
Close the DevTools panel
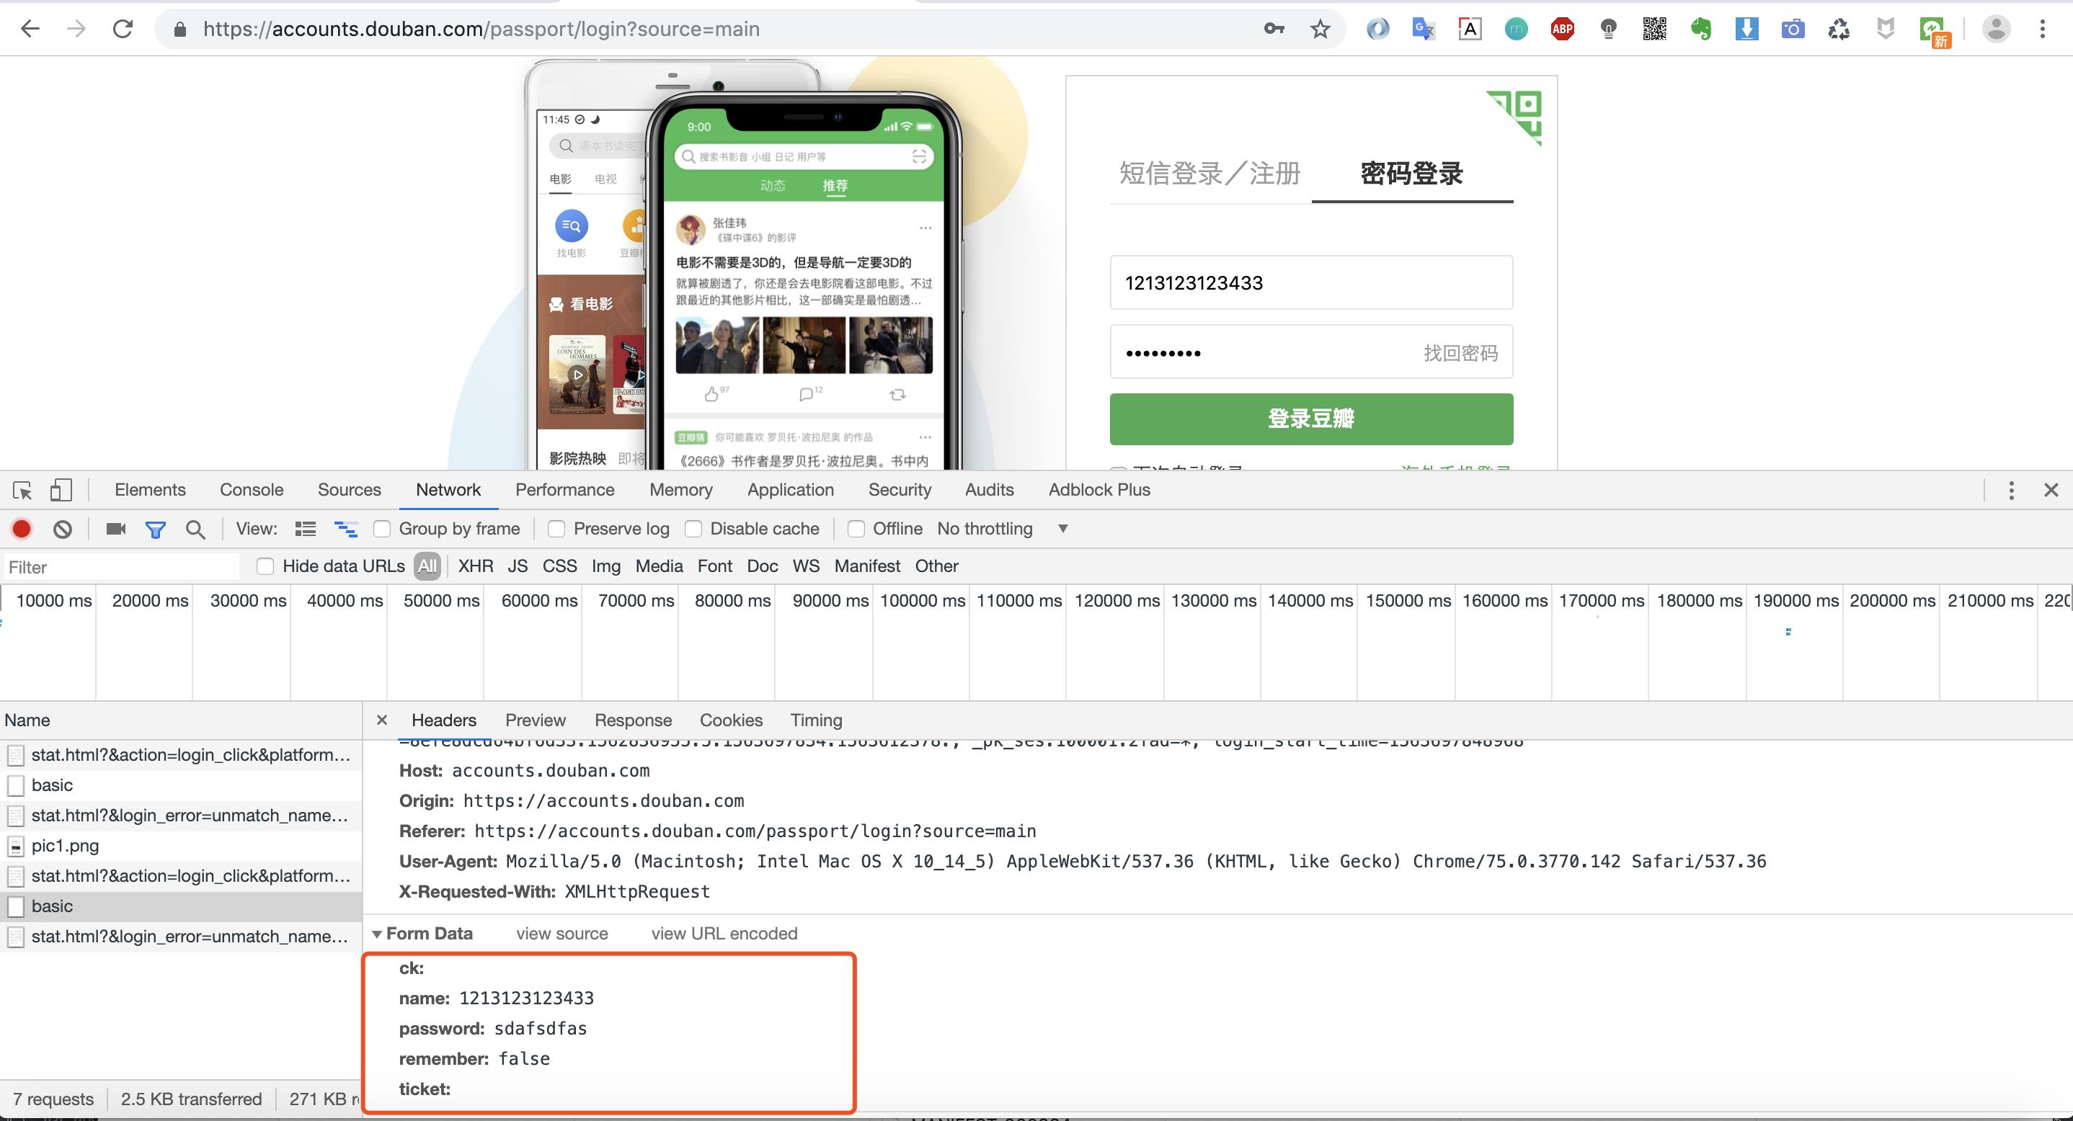[x=2051, y=490]
